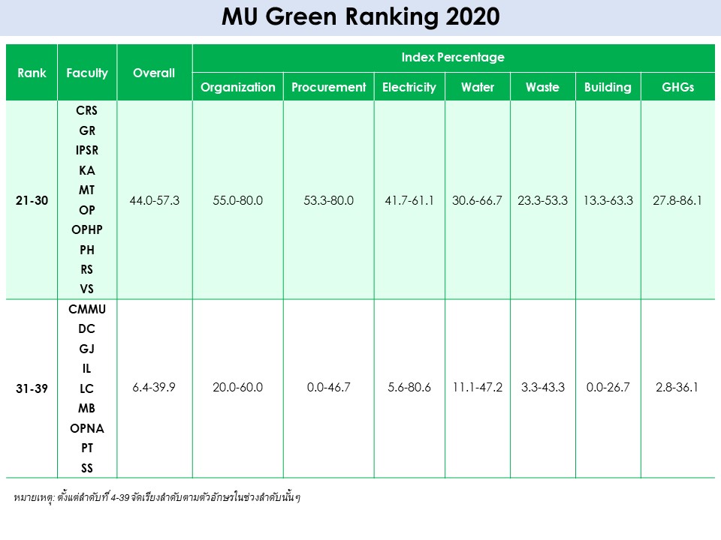Select faculty IL

tap(87, 368)
